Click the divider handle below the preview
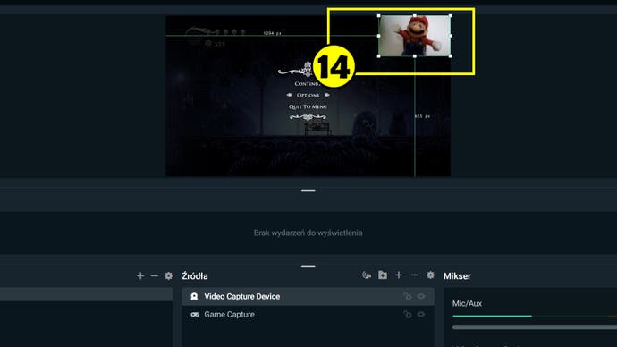Image resolution: width=617 pixels, height=347 pixels. [308, 190]
